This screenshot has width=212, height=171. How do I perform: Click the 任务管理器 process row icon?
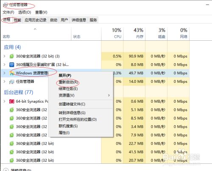(x=11, y=81)
